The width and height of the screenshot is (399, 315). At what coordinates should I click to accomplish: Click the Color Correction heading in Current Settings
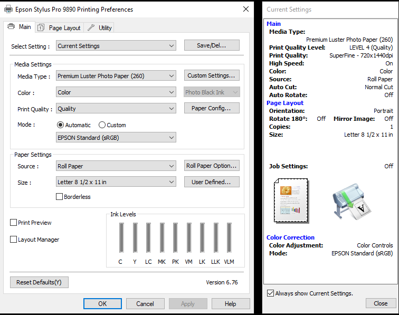click(x=290, y=237)
